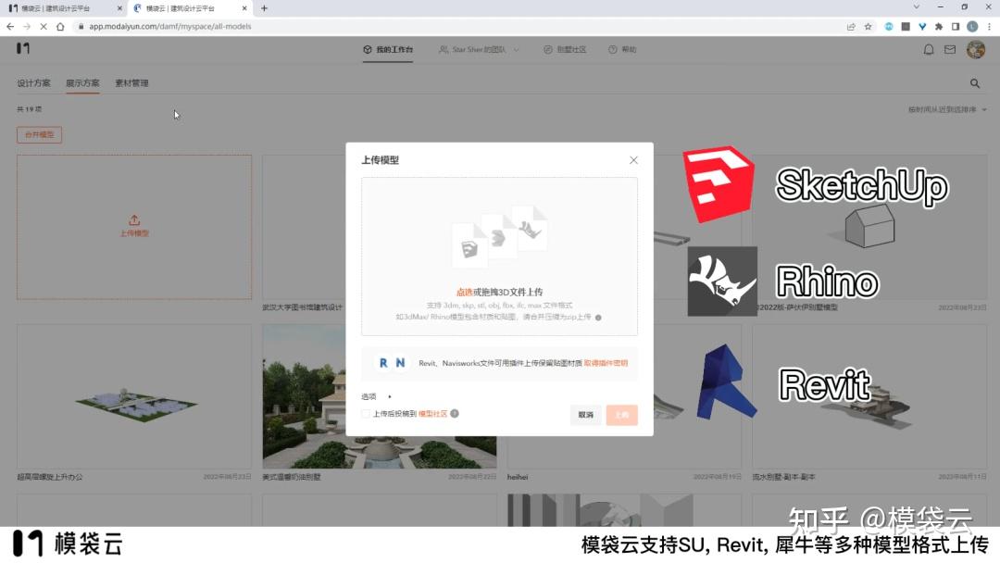Open the 模型社区 link in the dialog
1000x563 pixels.
[432, 414]
